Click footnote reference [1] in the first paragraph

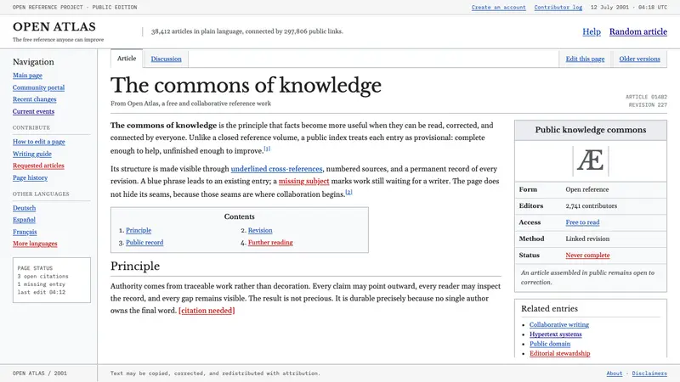(267, 149)
